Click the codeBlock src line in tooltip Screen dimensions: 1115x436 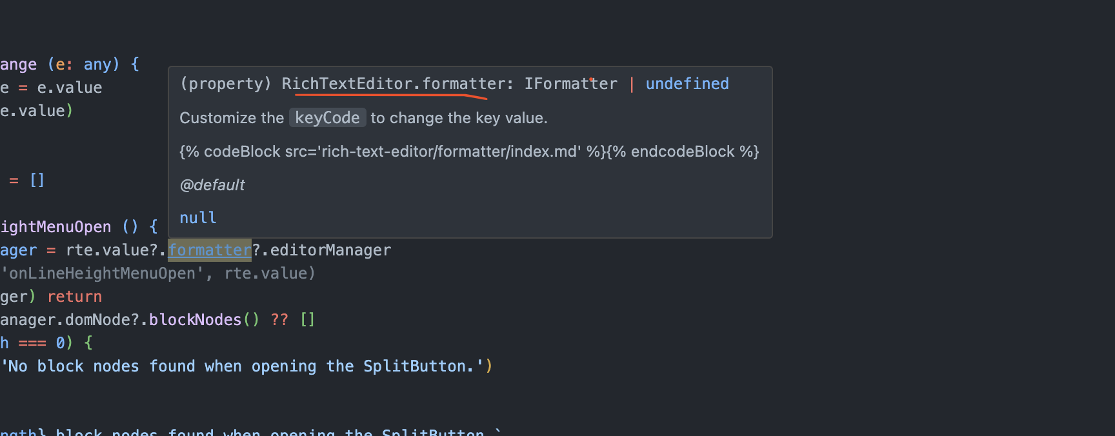(x=469, y=152)
